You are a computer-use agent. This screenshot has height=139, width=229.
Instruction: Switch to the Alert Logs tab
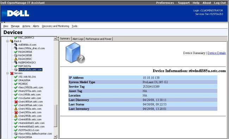[78, 39]
